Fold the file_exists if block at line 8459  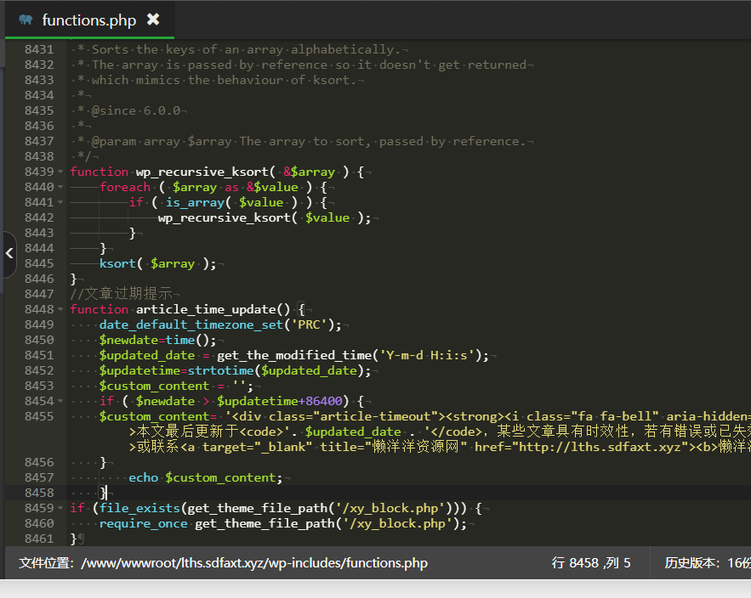60,509
